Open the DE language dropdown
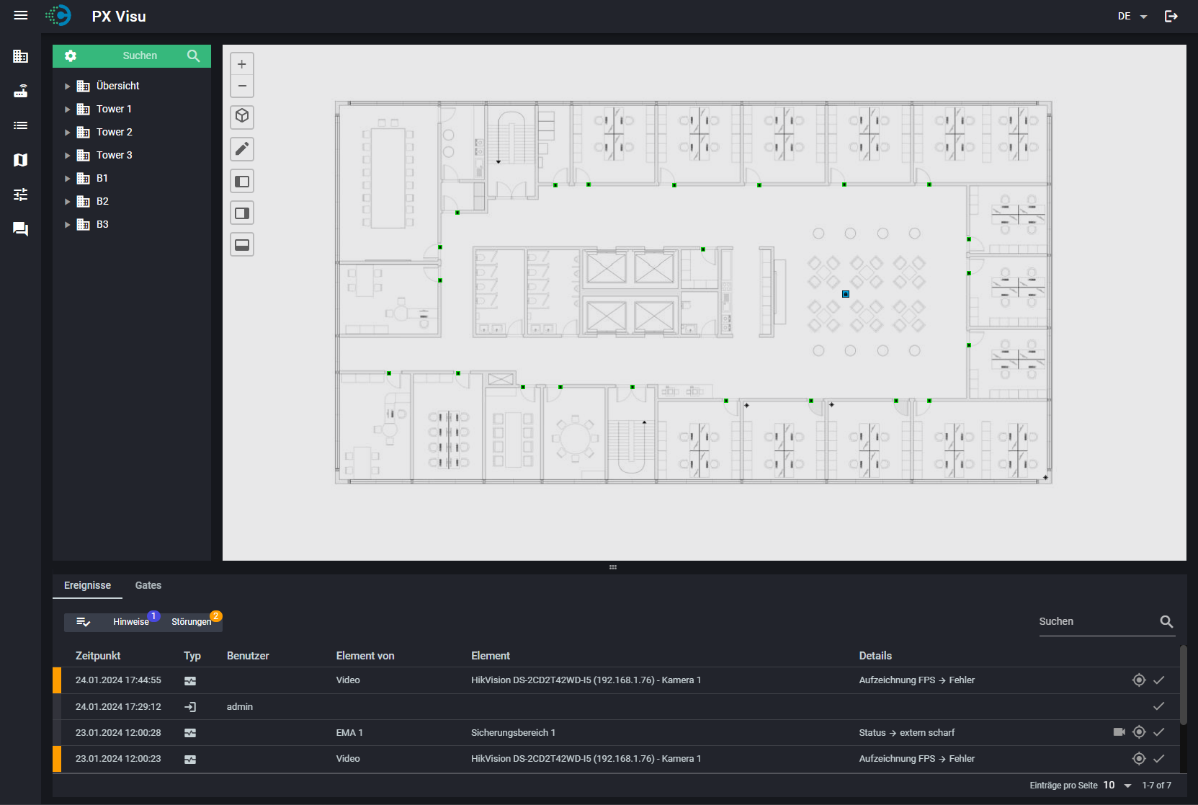This screenshot has height=805, width=1198. coord(1132,16)
